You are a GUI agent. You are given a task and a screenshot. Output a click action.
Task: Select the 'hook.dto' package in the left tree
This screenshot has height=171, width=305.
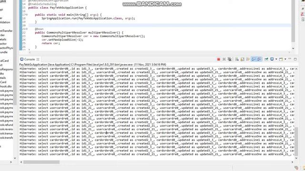point(6,86)
